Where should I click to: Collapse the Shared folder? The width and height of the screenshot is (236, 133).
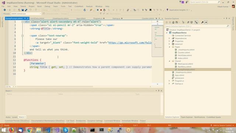pos(169,61)
